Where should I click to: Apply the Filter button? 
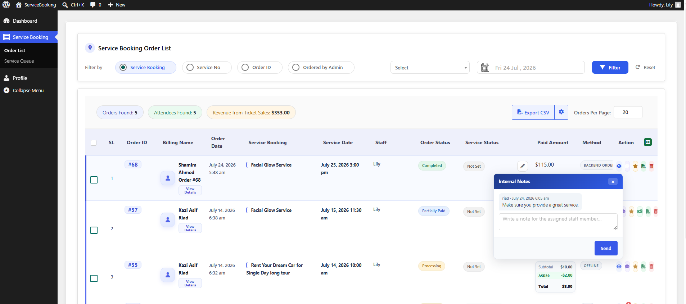tap(610, 67)
